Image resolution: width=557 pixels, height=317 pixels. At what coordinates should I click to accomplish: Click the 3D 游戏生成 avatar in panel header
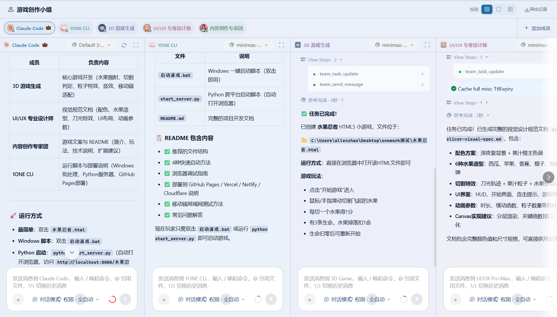298,45
